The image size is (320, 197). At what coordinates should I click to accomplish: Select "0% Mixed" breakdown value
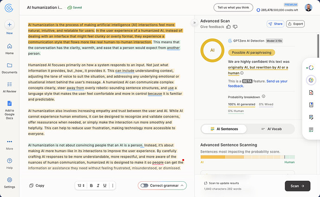(266, 104)
